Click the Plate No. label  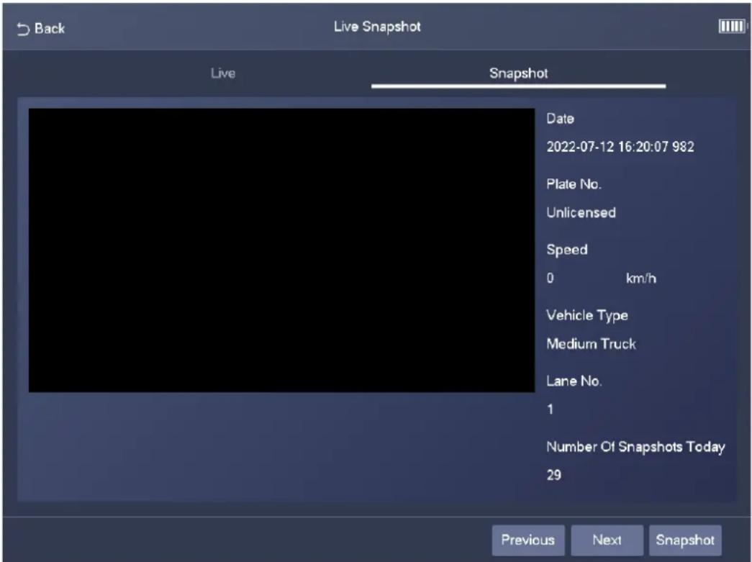(x=574, y=184)
